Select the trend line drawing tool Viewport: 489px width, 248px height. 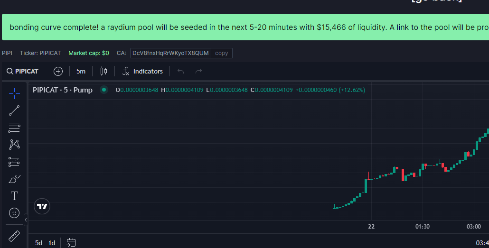pos(14,110)
